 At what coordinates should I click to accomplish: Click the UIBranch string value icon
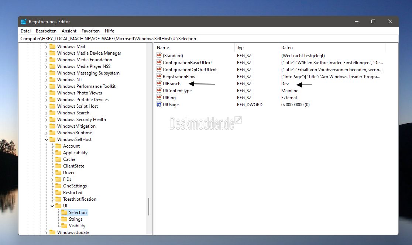159,83
